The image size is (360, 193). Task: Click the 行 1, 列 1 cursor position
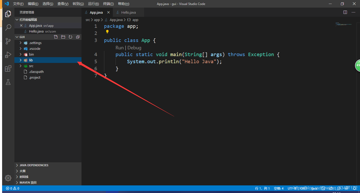tap(262, 188)
